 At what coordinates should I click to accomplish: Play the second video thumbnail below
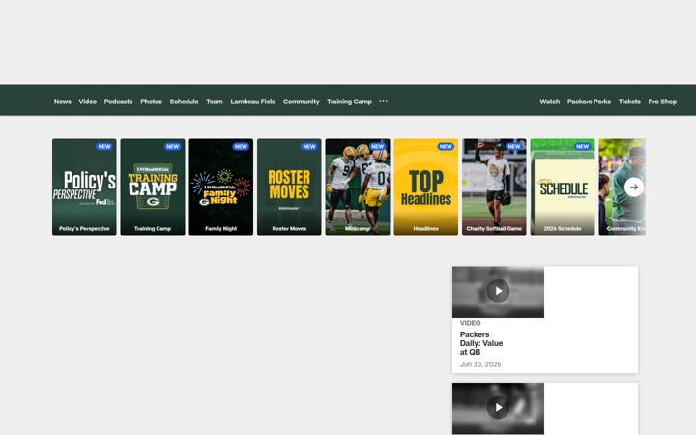tap(498, 407)
